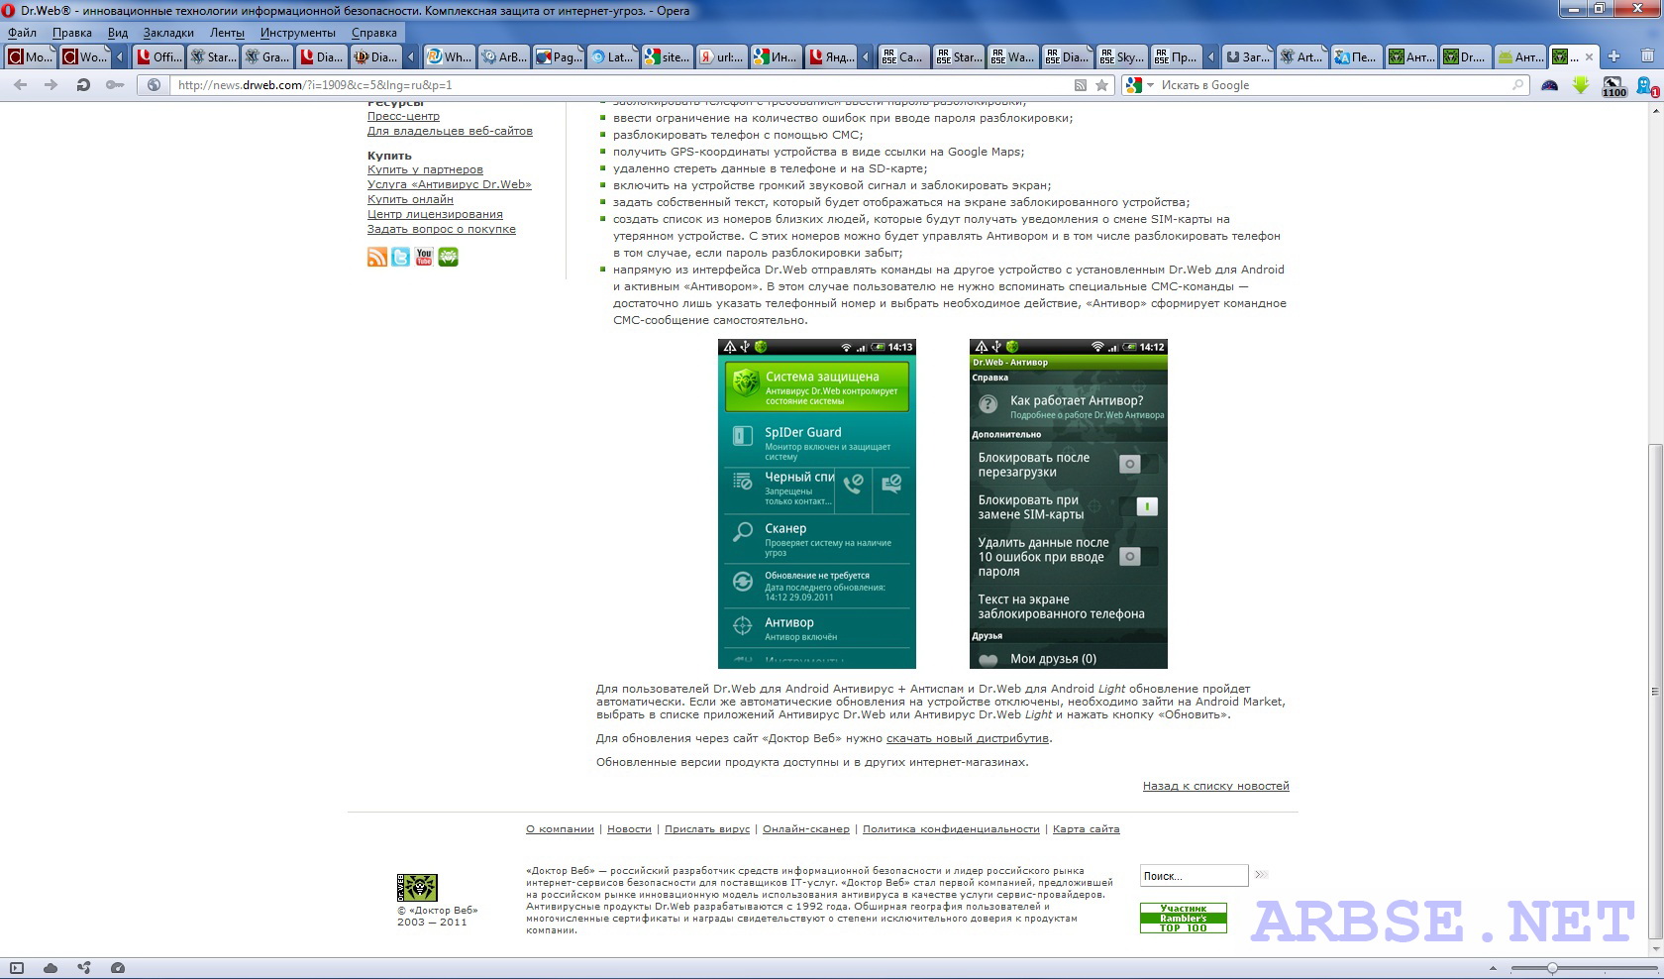Go back using the browser's back arrow
The height and width of the screenshot is (979, 1664).
tap(20, 85)
